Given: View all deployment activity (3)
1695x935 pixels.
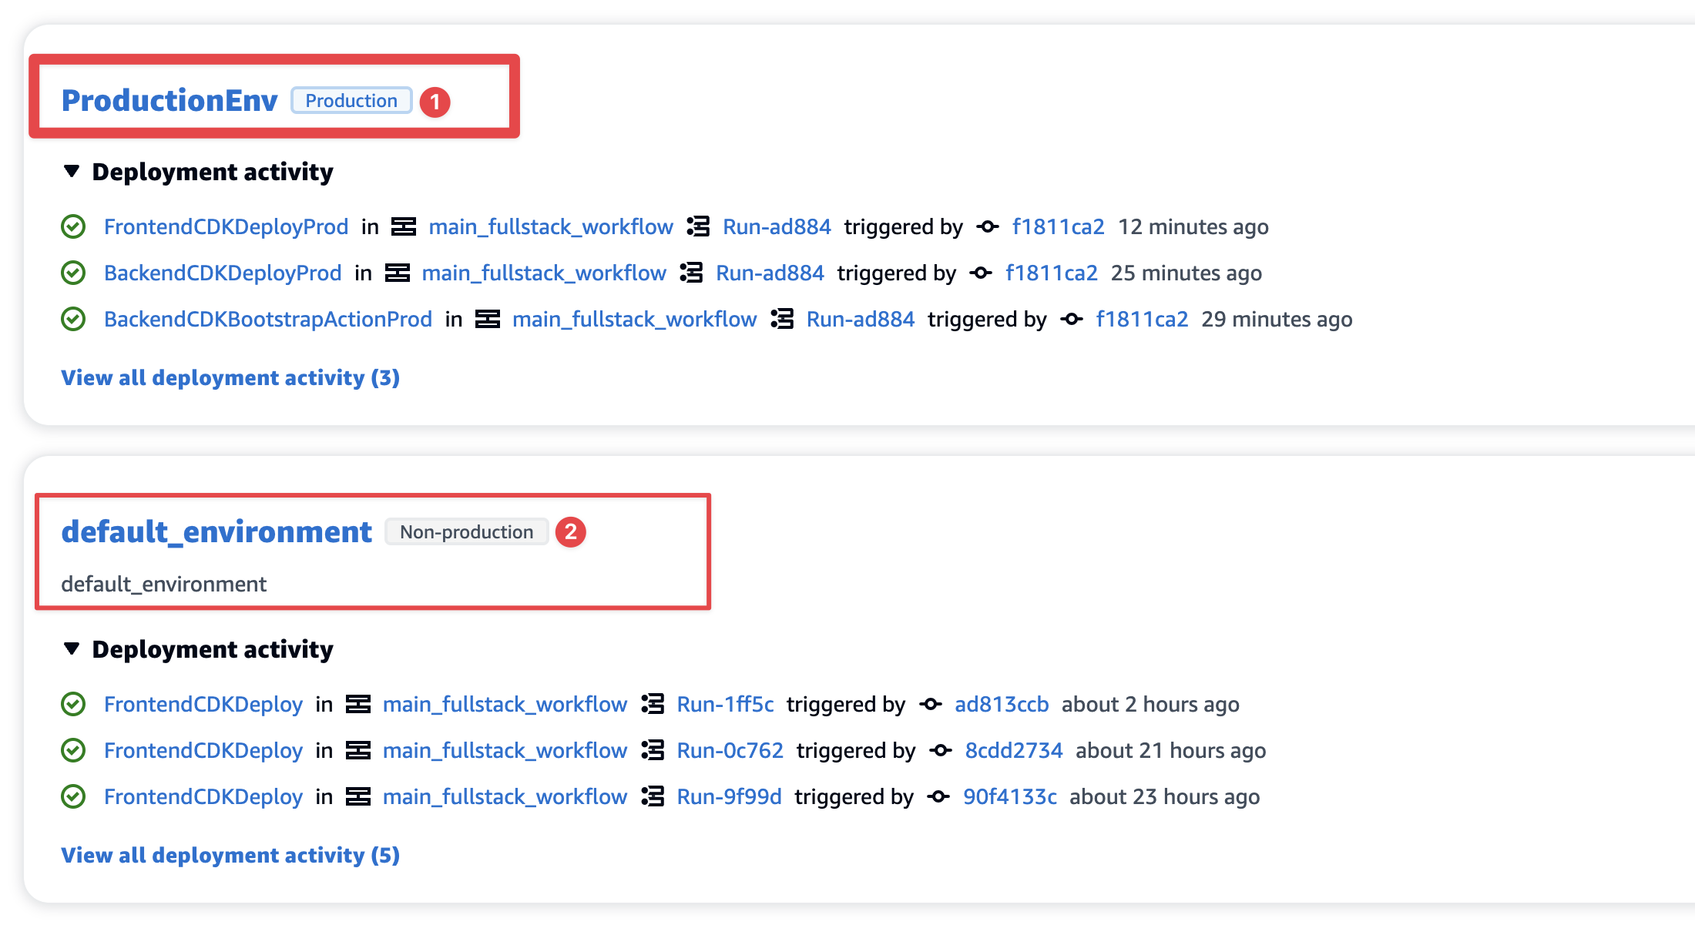Looking at the screenshot, I should point(230,377).
